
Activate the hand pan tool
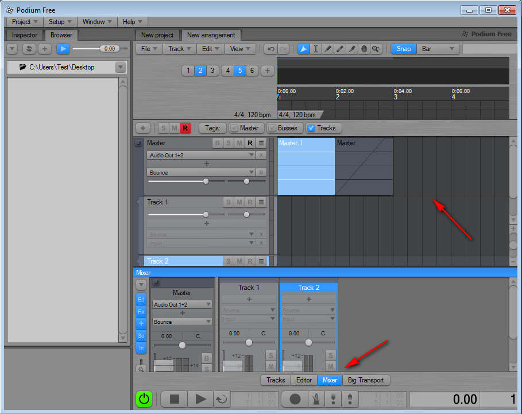point(364,49)
